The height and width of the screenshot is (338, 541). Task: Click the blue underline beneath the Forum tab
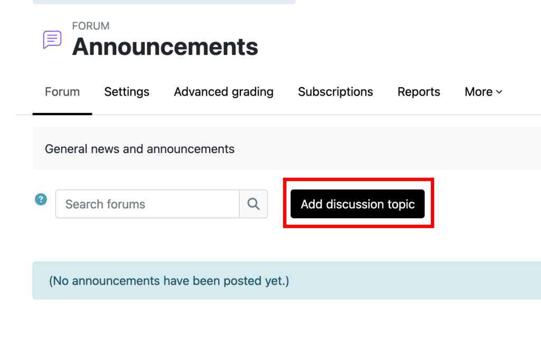tap(62, 114)
